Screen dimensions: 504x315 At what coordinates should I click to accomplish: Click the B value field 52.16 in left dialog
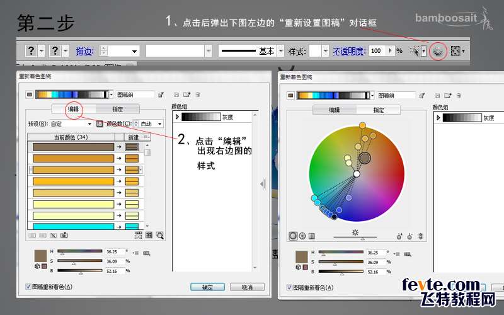pyautogui.click(x=115, y=272)
